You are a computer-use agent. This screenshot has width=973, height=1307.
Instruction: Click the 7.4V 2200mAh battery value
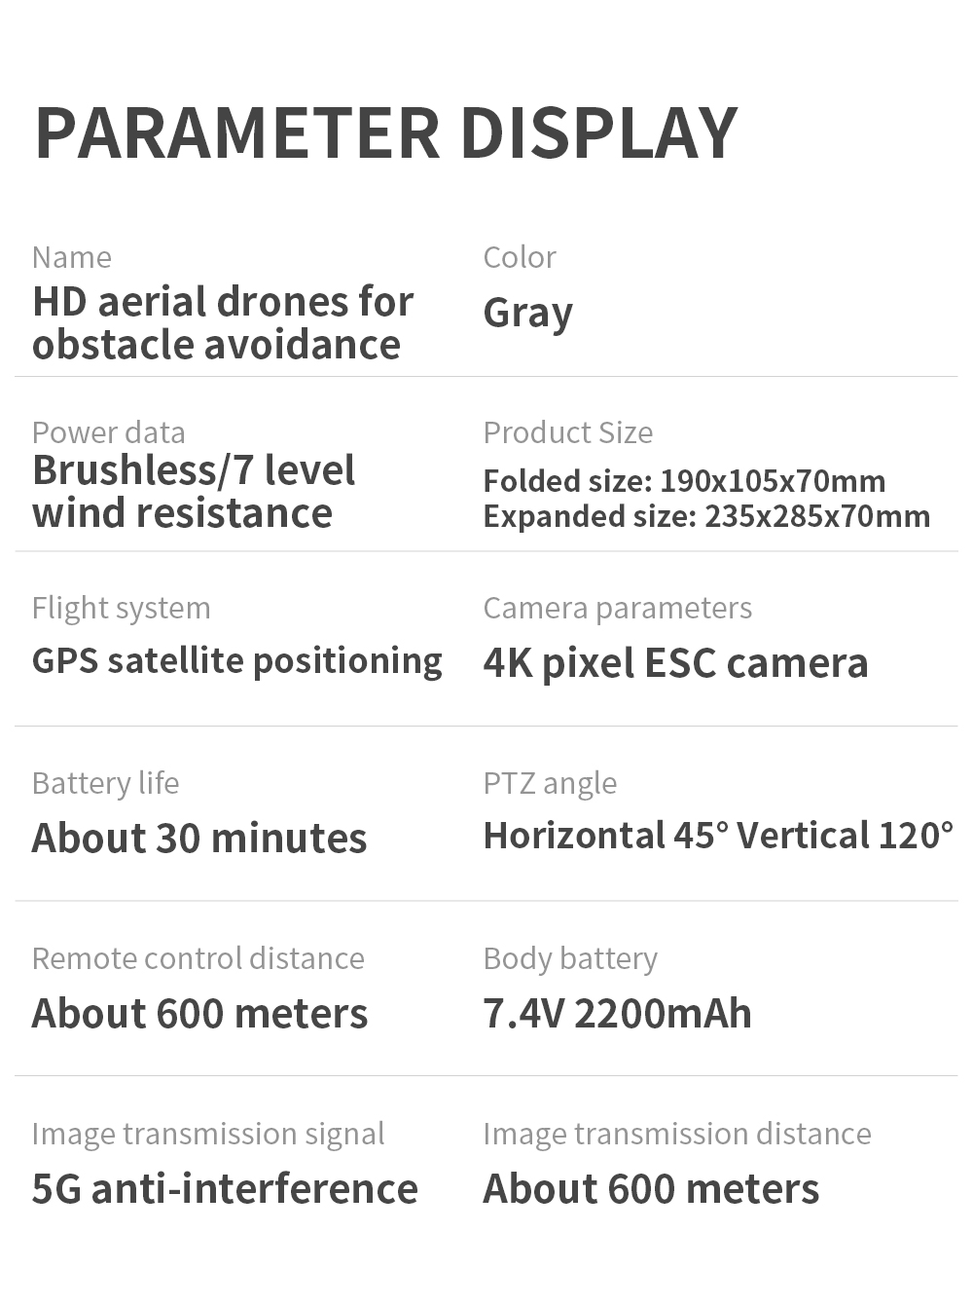click(617, 1013)
